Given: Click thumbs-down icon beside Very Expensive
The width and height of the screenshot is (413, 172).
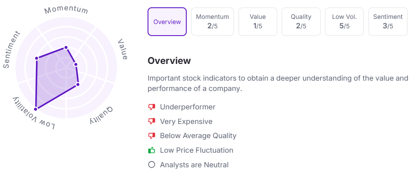Looking at the screenshot, I should click(151, 121).
